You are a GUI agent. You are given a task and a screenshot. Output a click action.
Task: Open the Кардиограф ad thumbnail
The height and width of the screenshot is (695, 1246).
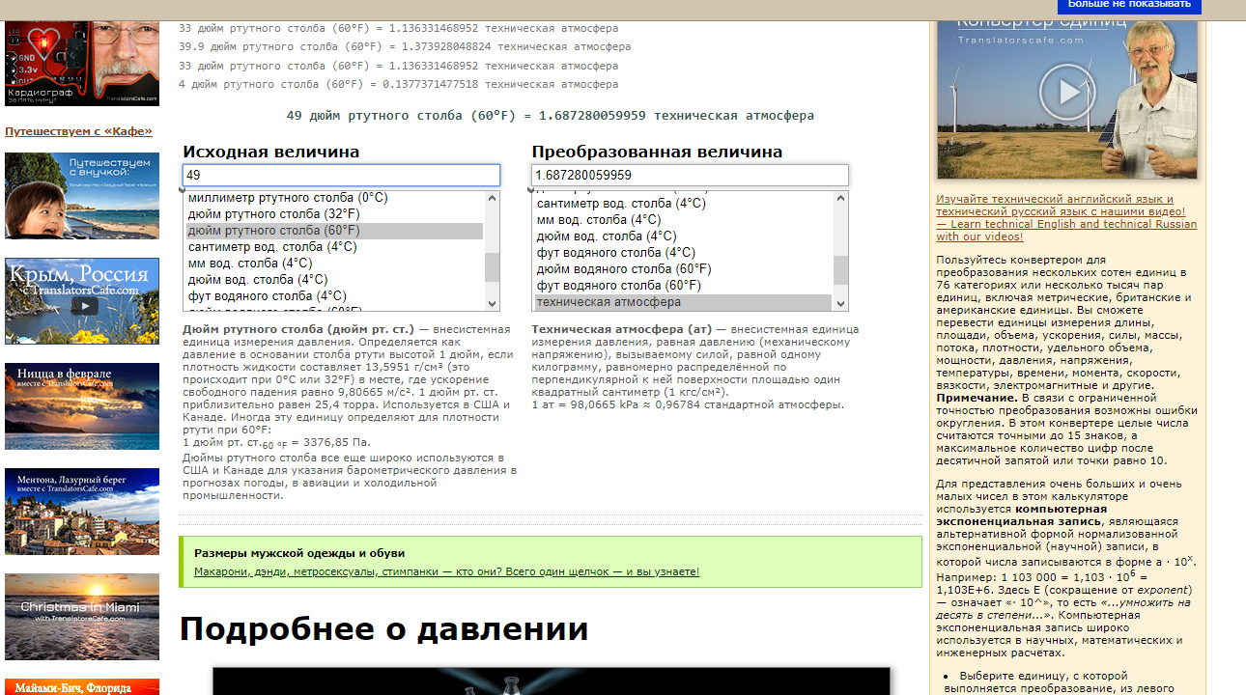tap(82, 63)
